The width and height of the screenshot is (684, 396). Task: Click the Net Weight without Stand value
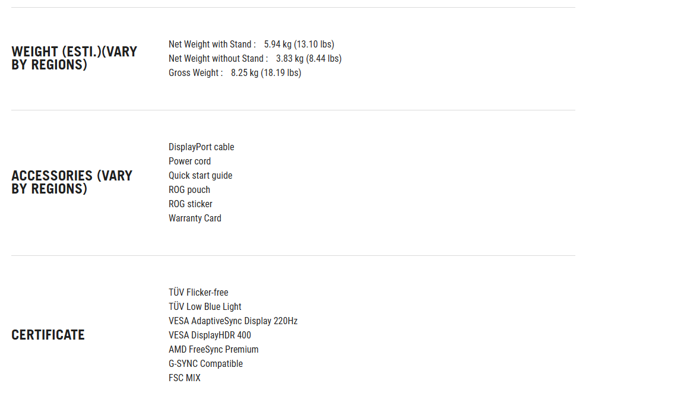[309, 58]
